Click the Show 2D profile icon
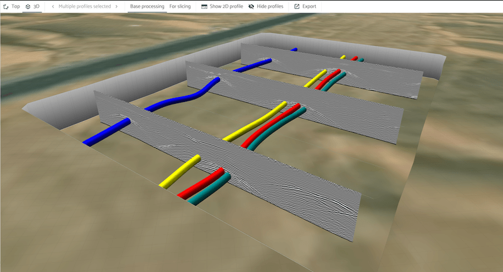The height and width of the screenshot is (272, 503). click(204, 6)
